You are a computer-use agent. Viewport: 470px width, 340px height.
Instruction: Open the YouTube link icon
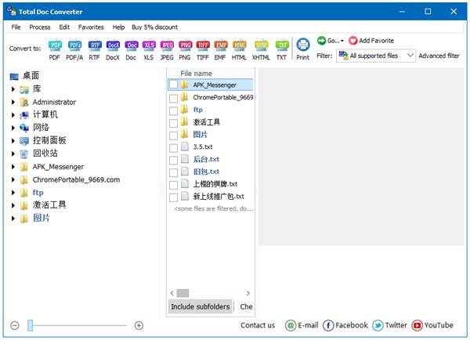(417, 325)
